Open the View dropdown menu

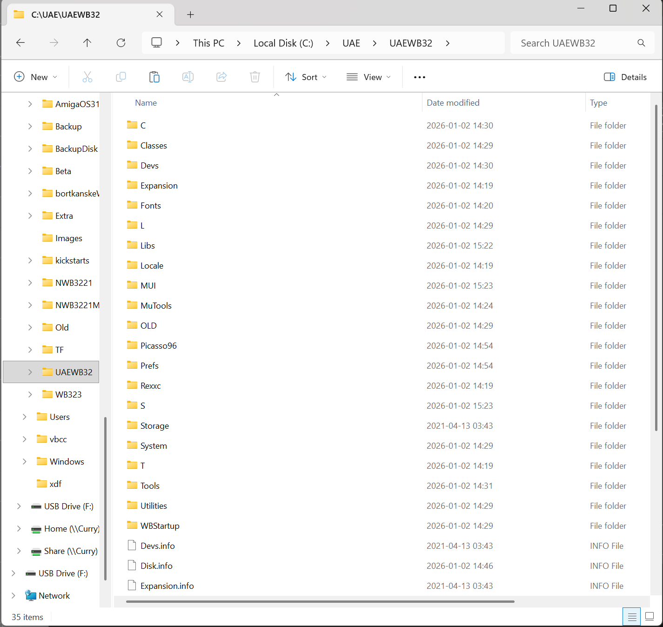(x=368, y=77)
